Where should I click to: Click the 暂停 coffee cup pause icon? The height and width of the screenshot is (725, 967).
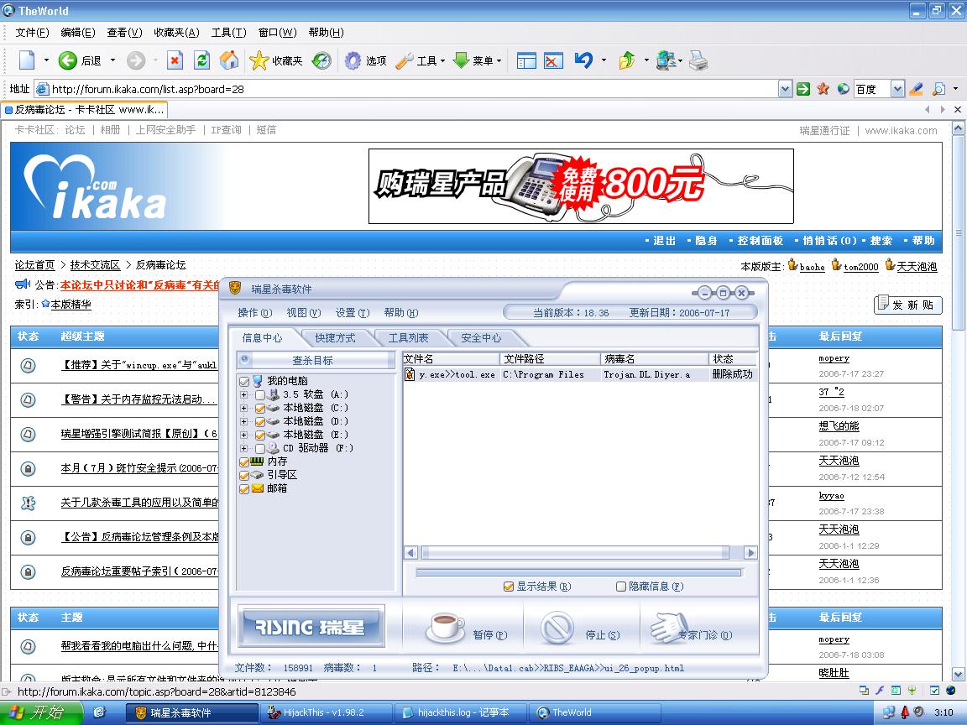click(x=445, y=628)
